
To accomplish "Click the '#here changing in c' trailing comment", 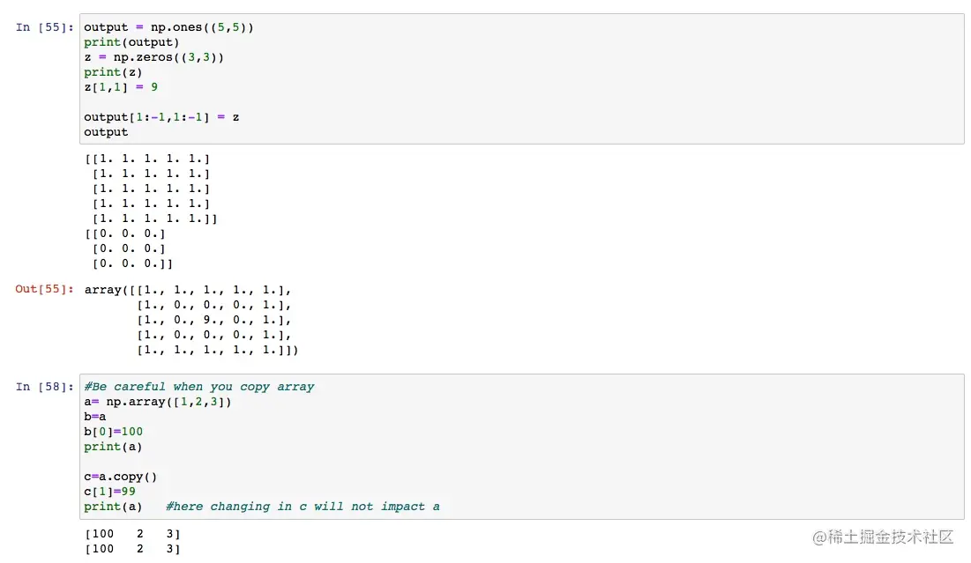I will tap(302, 506).
